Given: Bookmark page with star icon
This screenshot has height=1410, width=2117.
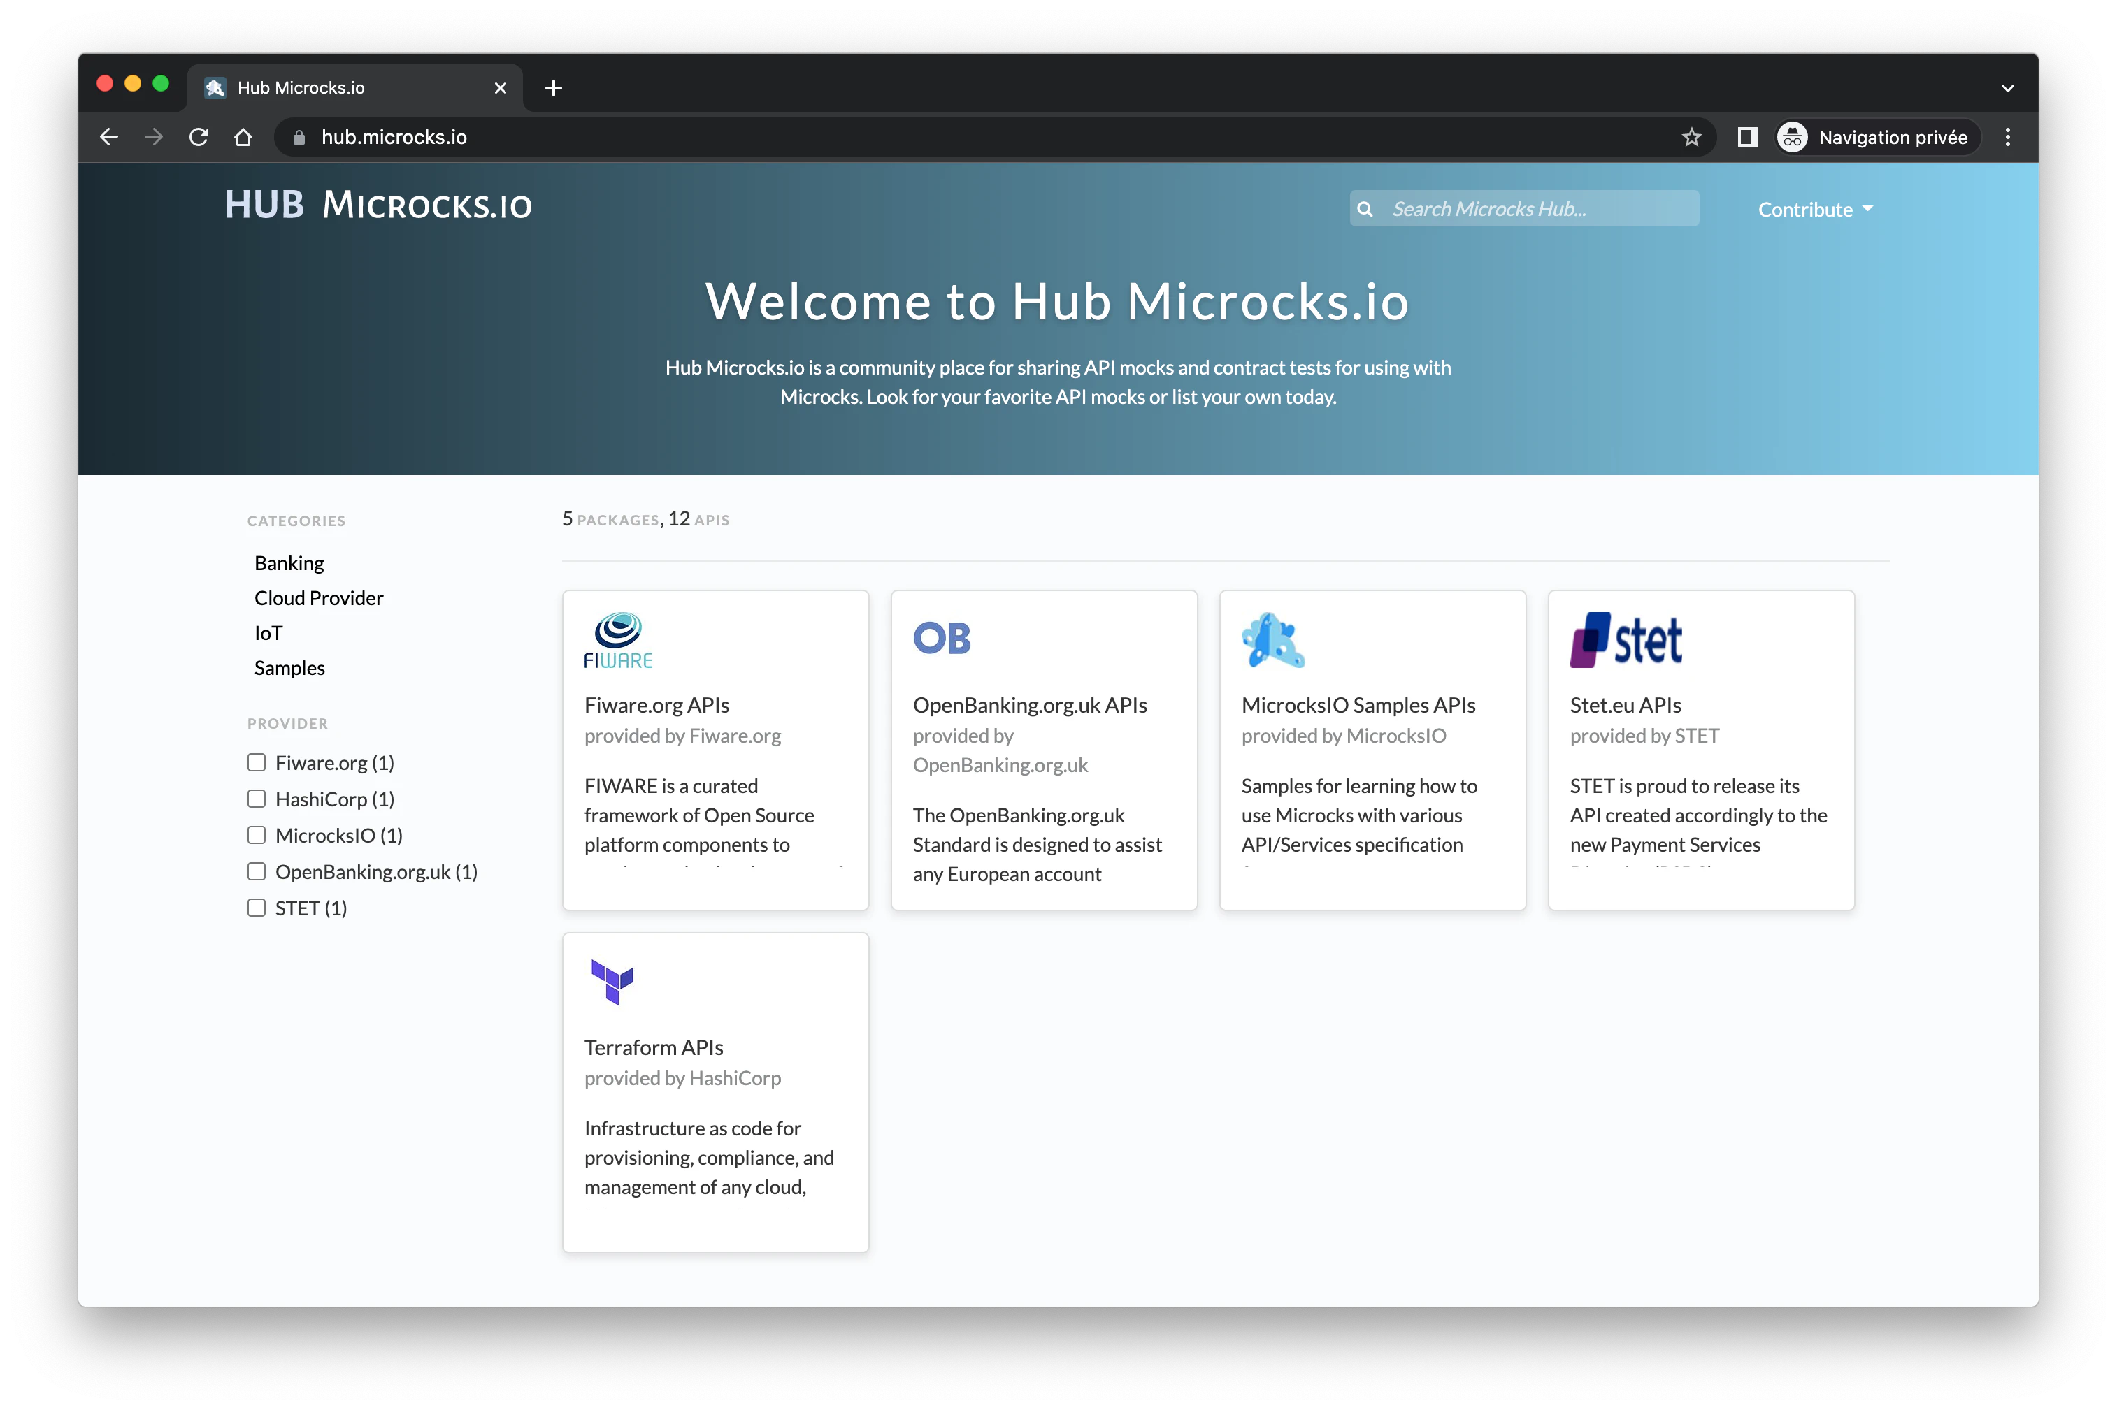Looking at the screenshot, I should click(x=1691, y=137).
